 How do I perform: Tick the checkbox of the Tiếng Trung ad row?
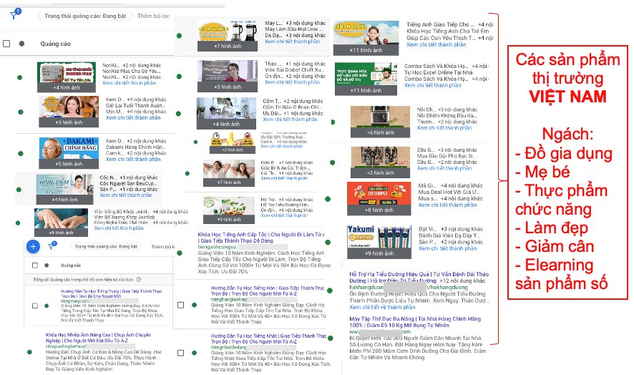(35, 306)
